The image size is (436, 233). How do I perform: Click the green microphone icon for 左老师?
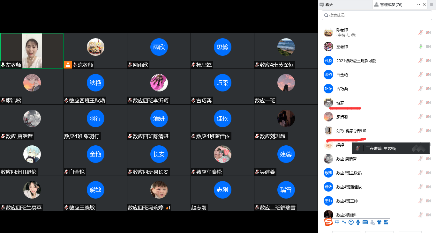(x=421, y=47)
